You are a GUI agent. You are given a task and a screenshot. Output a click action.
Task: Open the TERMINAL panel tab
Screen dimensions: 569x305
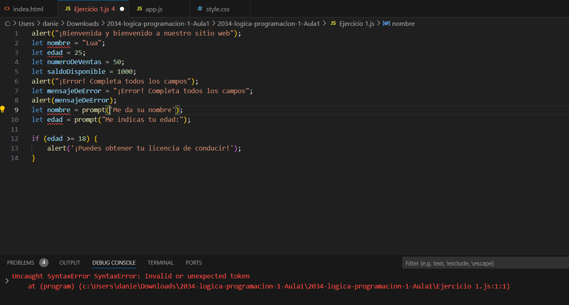160,263
